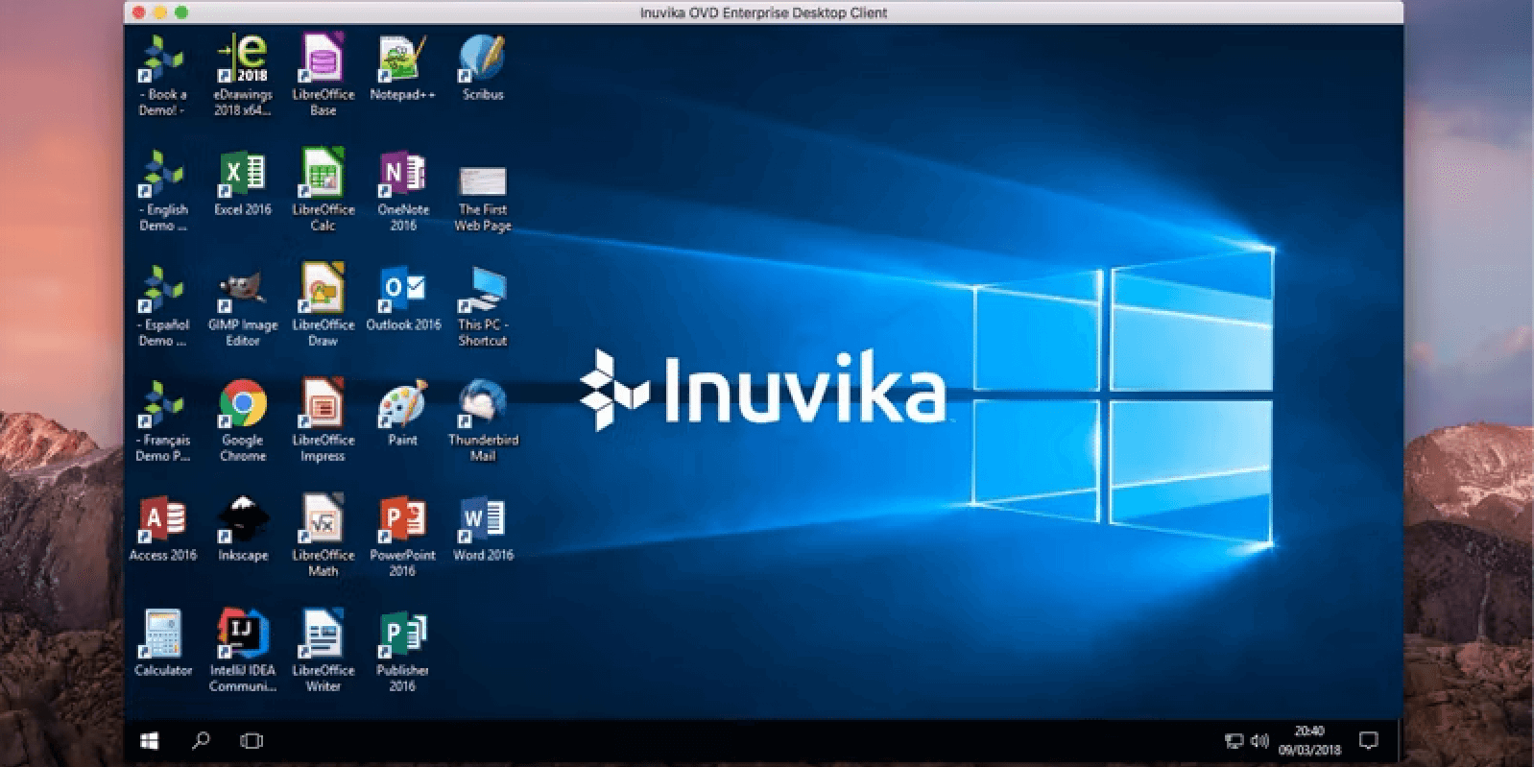
Task: Open This PC Shortcut icon
Action: [x=483, y=306]
